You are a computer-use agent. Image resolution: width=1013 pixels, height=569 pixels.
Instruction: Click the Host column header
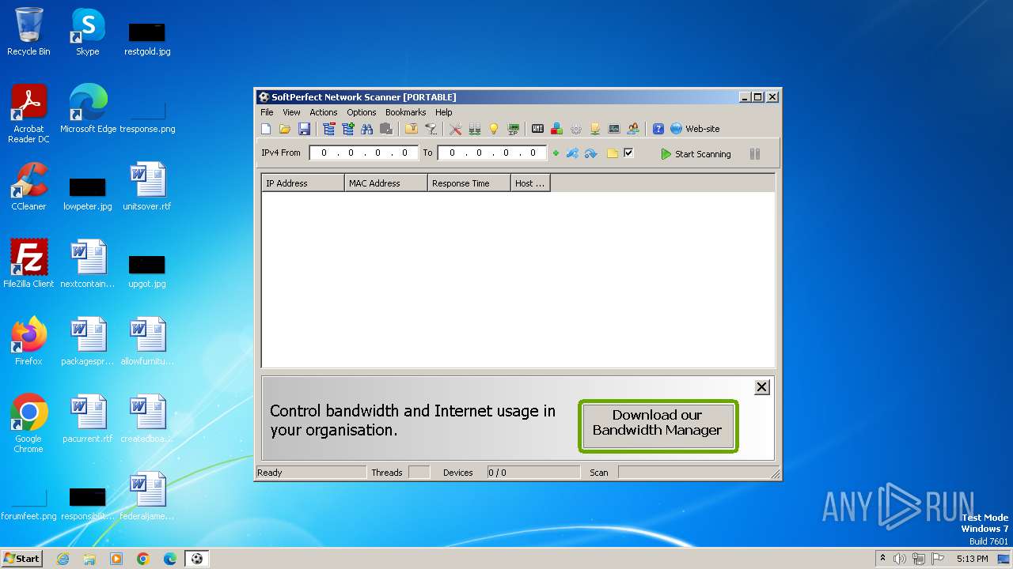(x=530, y=183)
